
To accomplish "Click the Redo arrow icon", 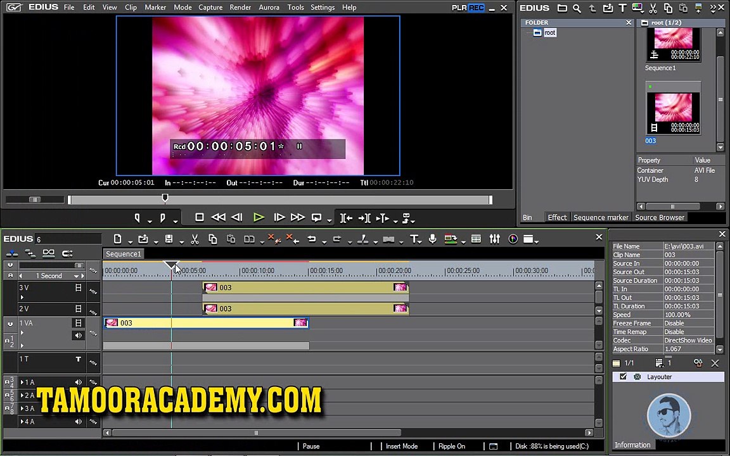I will click(x=336, y=239).
